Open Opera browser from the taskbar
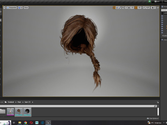 (x=31, y=123)
